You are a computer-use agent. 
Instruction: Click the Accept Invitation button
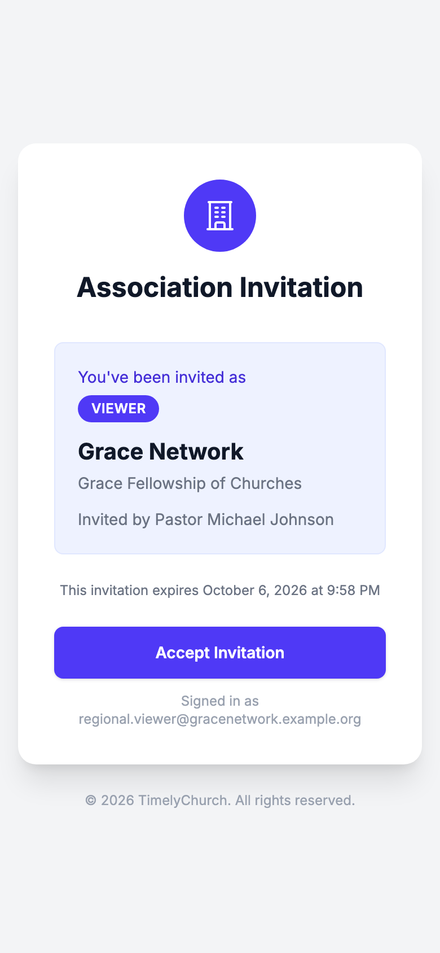point(220,653)
